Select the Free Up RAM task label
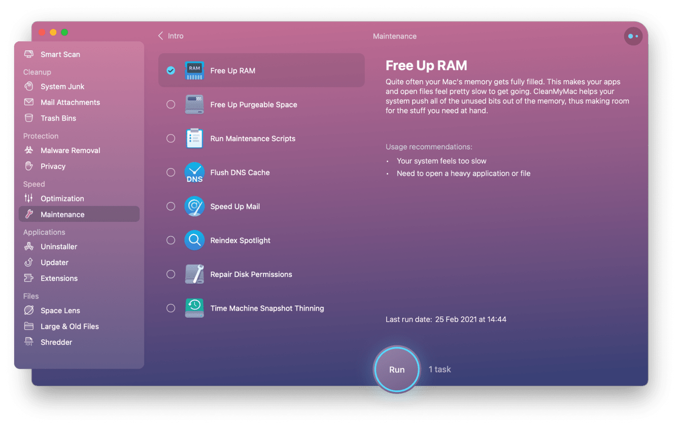 [x=233, y=71]
